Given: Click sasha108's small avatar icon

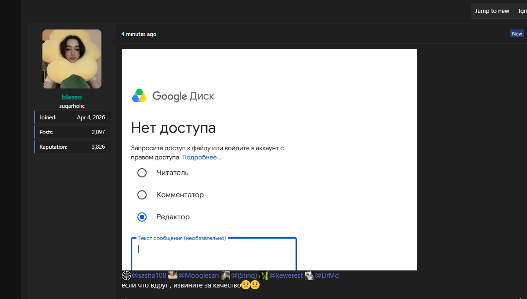Looking at the screenshot, I should pos(126,276).
